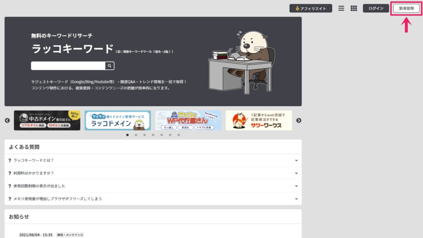Select the sixth carousel pagination dot

point(170,135)
